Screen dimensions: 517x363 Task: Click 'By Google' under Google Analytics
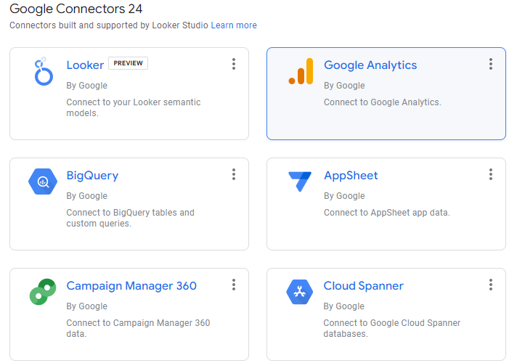tap(344, 86)
